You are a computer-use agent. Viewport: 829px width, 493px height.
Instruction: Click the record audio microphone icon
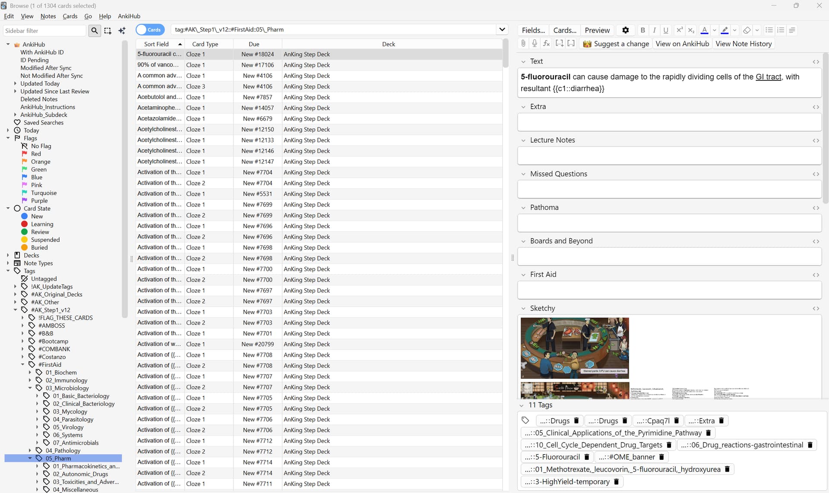(x=535, y=44)
